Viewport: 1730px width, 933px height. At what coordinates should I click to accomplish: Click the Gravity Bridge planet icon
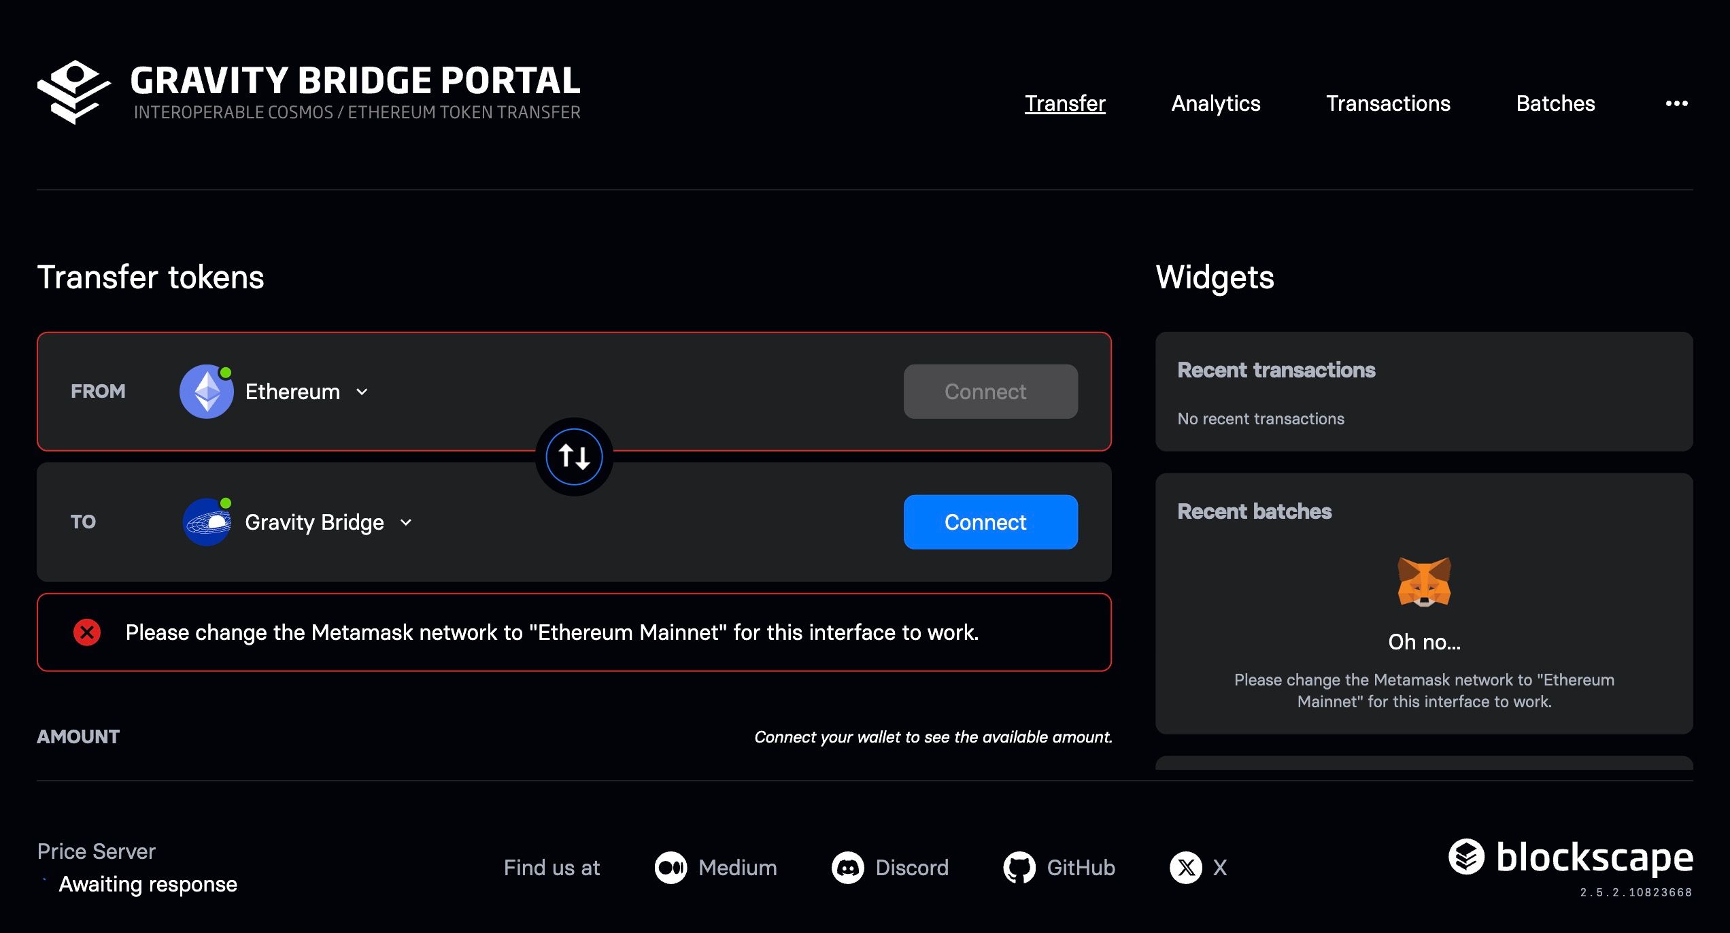tap(207, 522)
